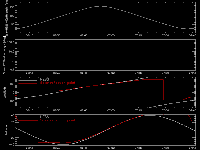
Task: Select the 07:00 time label under the Latitude plot
Action: 111,148
